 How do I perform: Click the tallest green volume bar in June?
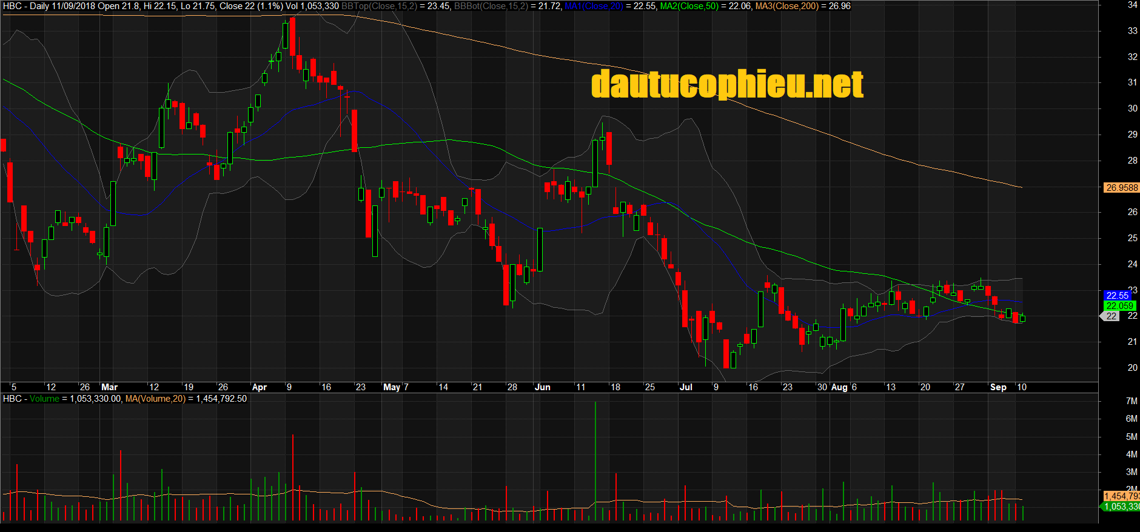(x=595, y=461)
